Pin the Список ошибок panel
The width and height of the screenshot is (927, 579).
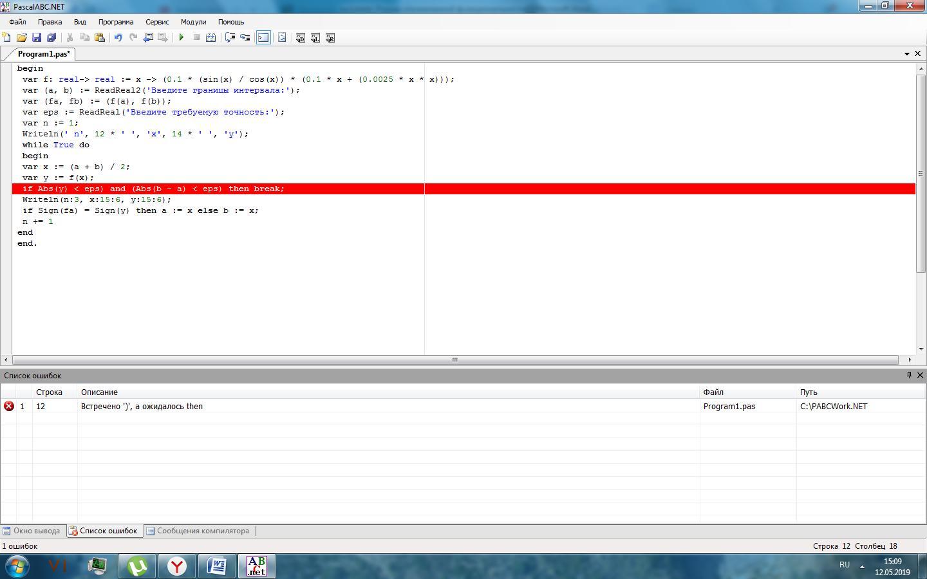(909, 375)
